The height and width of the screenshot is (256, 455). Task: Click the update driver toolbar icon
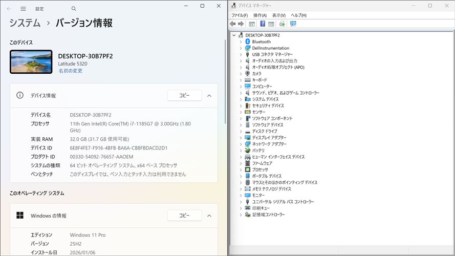(281, 24)
